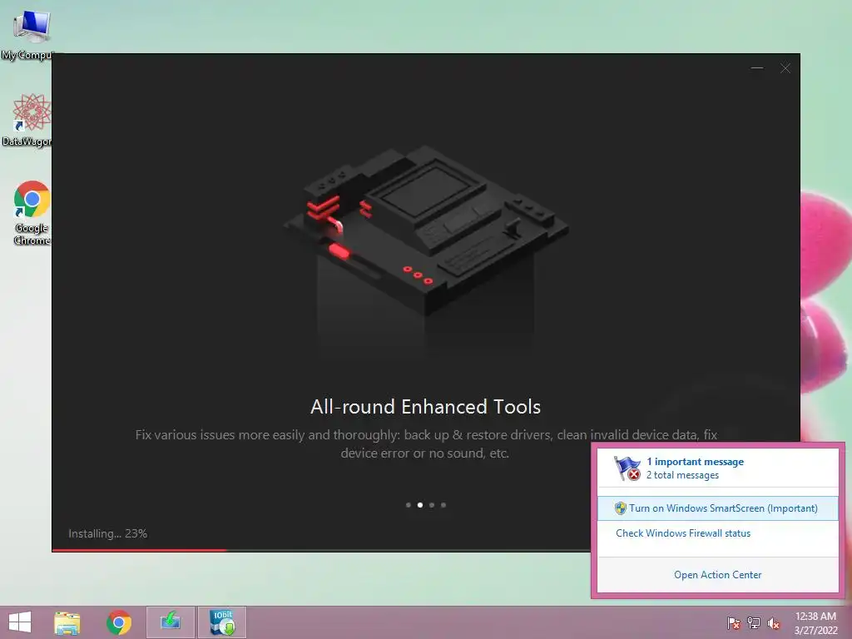
Task: Open the network tray icon
Action: tap(753, 623)
